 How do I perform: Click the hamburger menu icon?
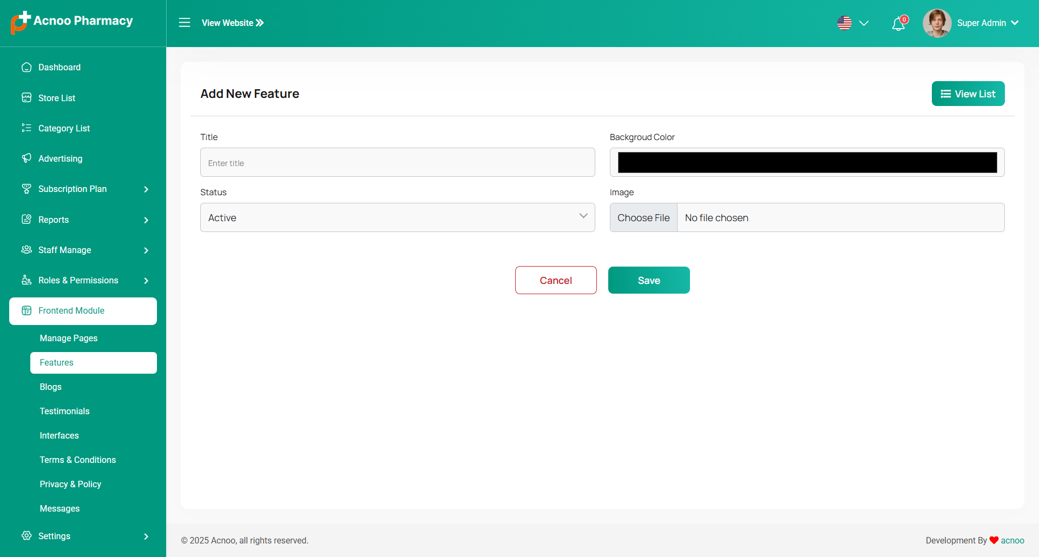185,23
